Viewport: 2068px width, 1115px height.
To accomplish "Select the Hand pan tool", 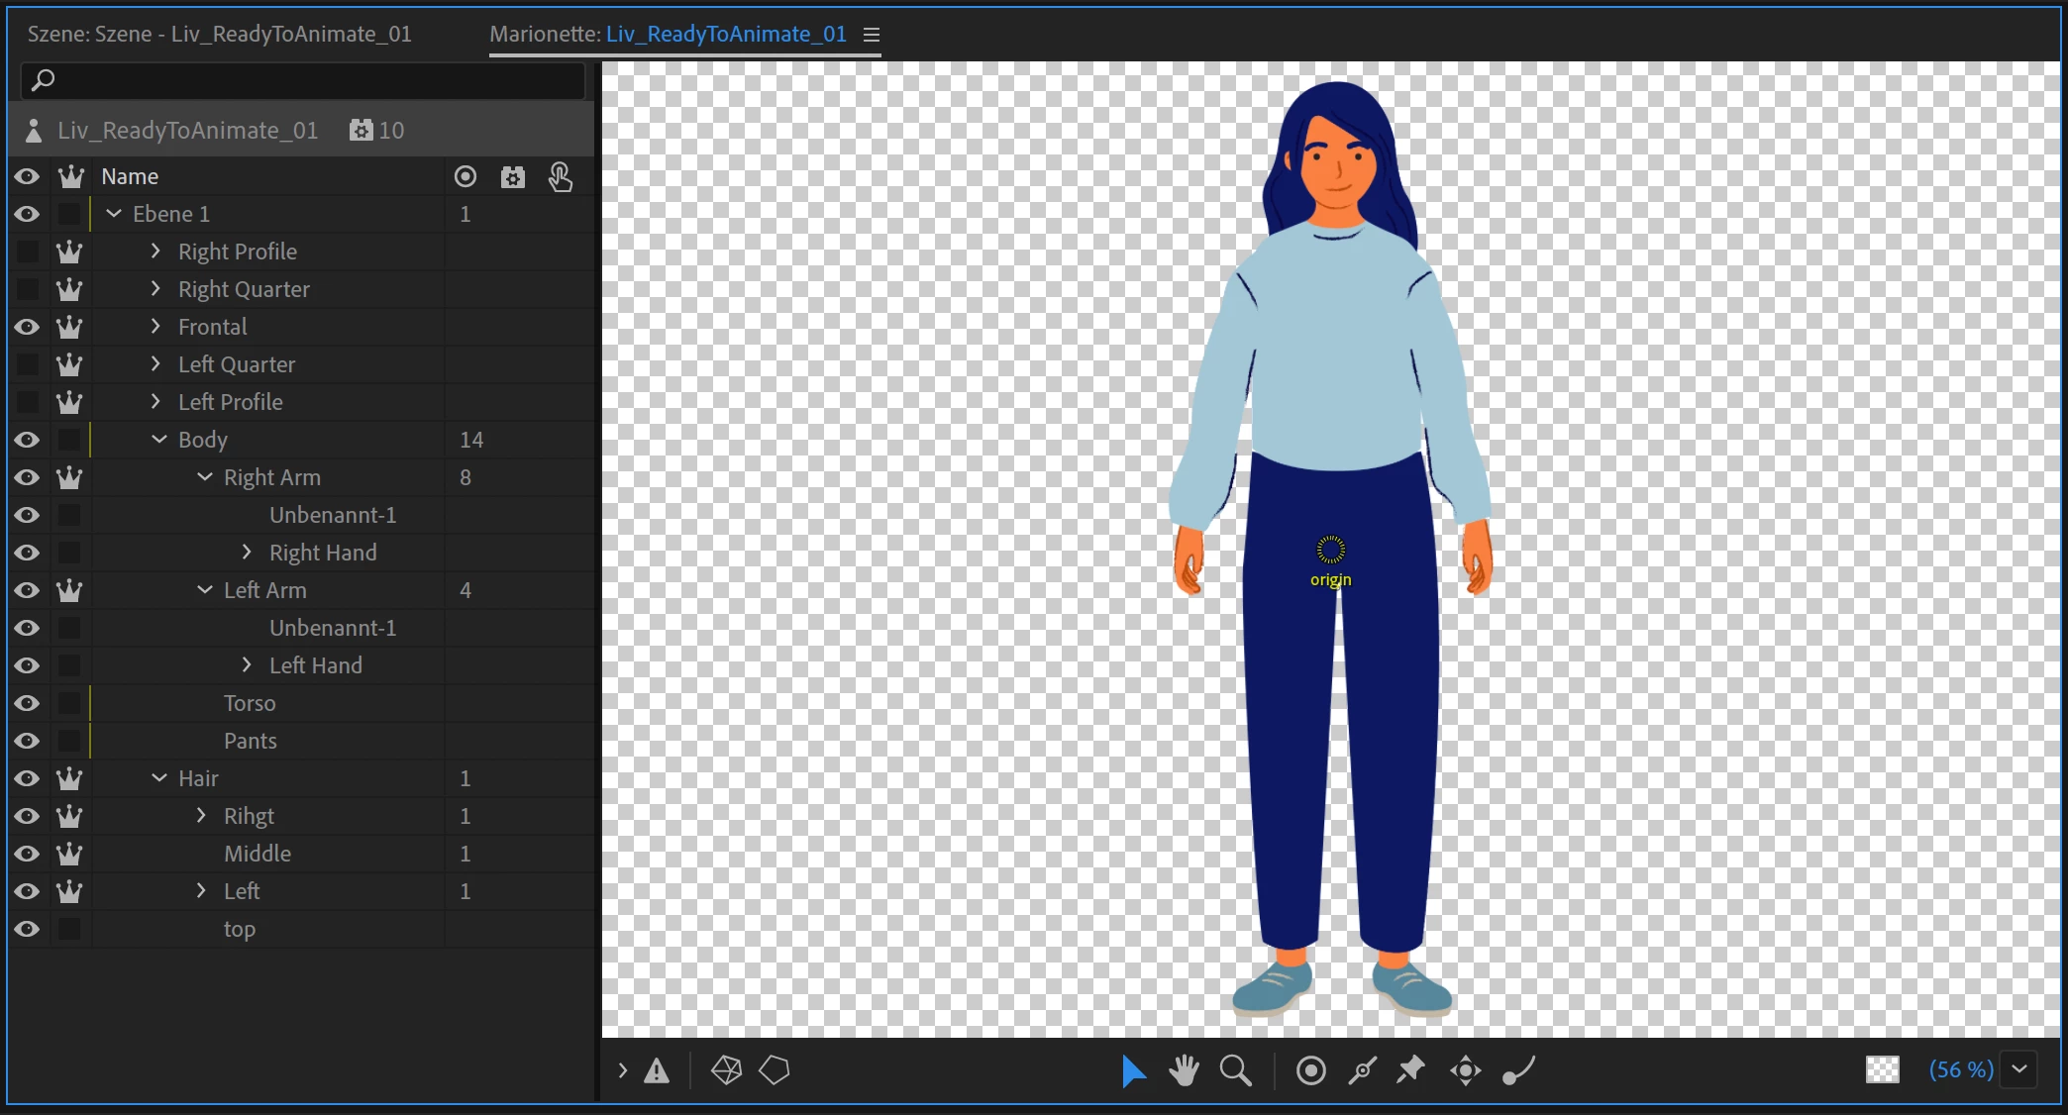I will pos(1184,1070).
